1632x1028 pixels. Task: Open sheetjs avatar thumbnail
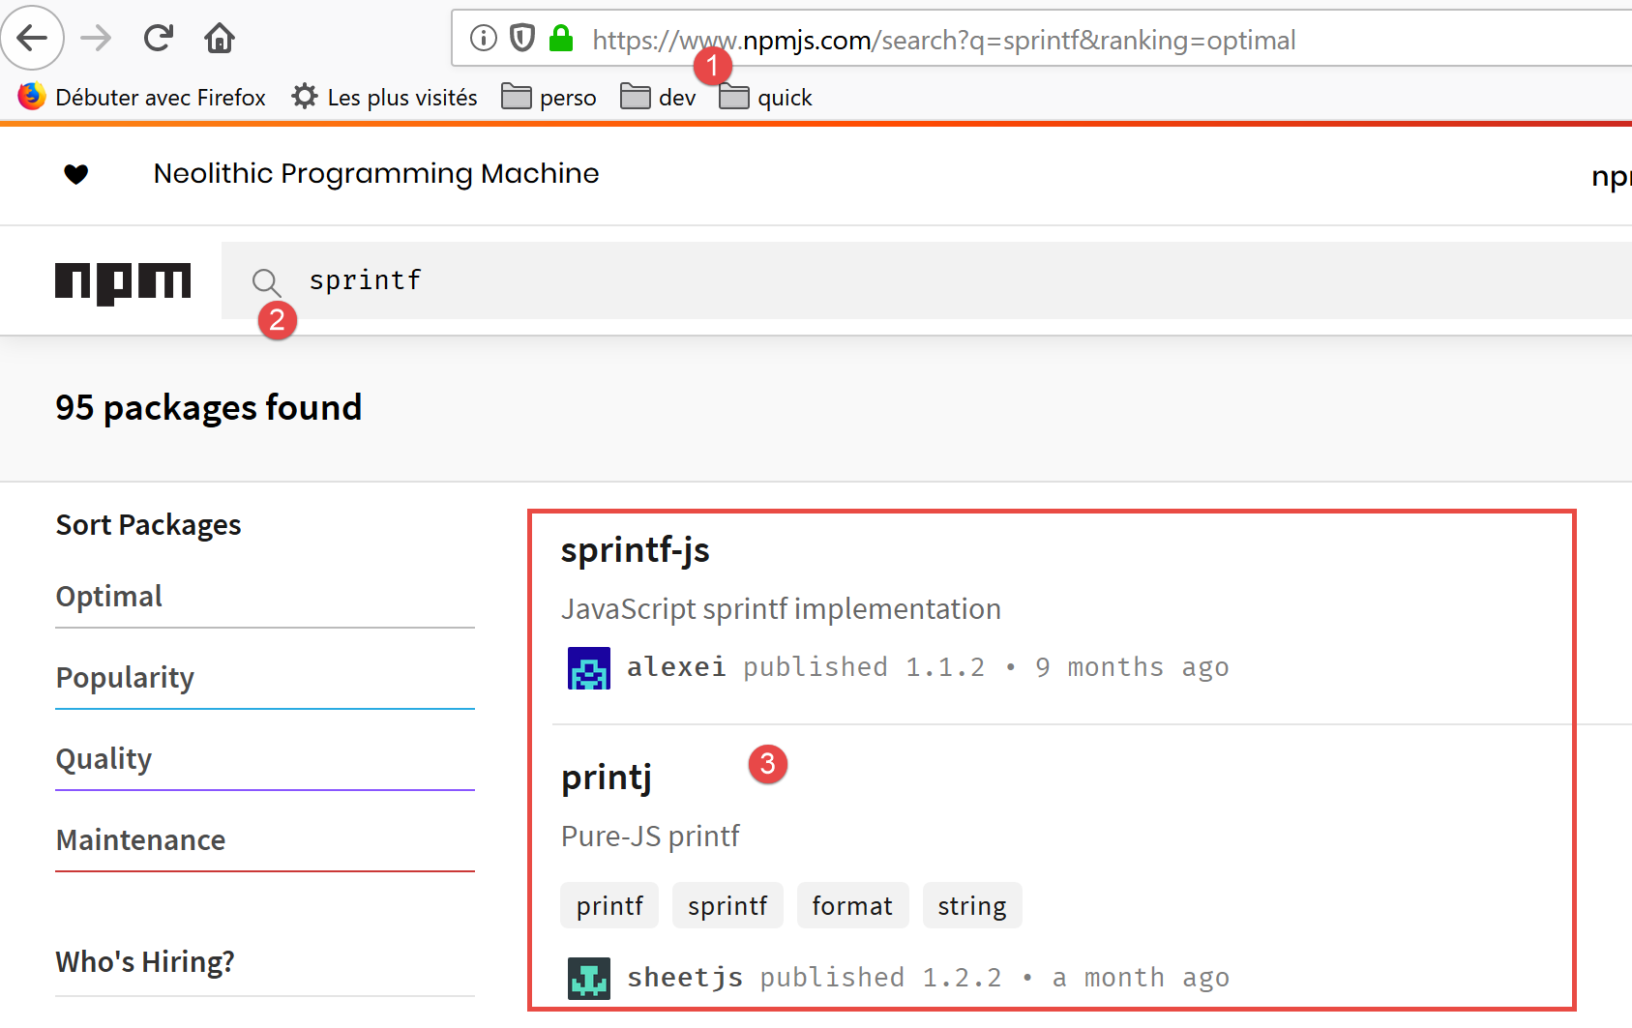click(588, 978)
